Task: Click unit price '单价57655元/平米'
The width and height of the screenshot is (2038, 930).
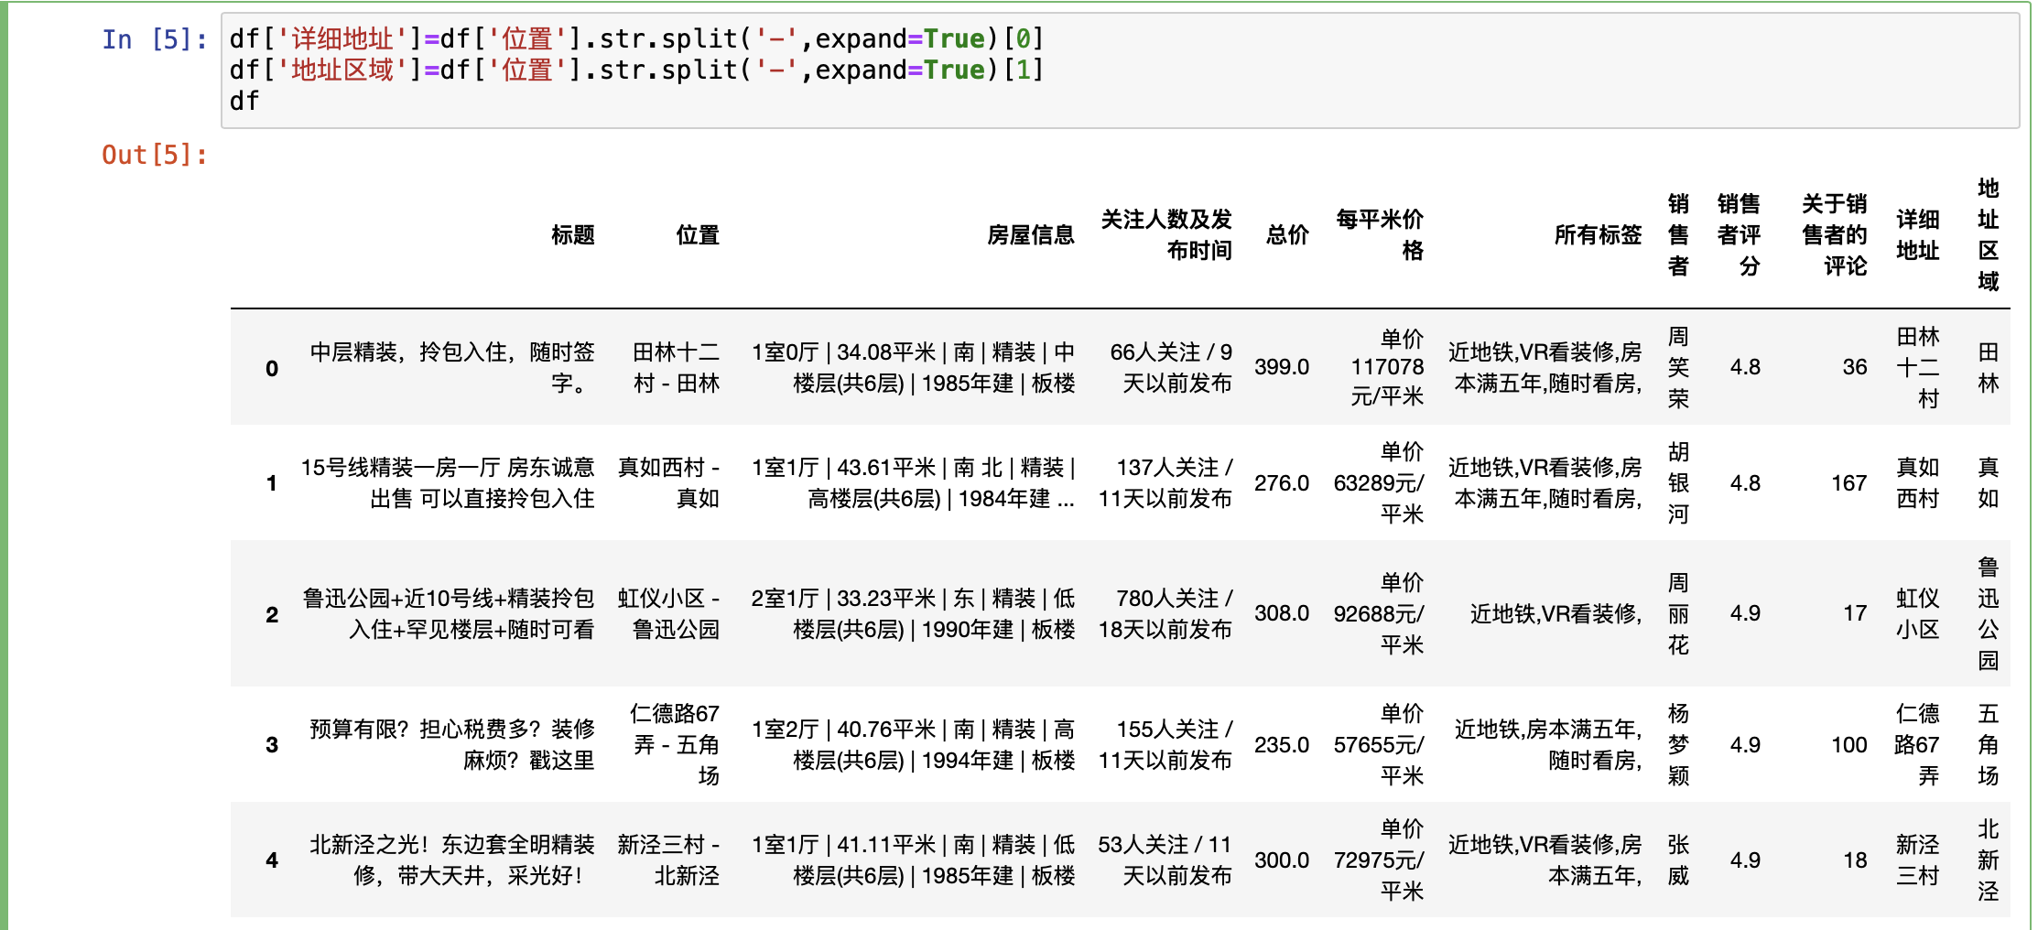Action: (x=1379, y=745)
